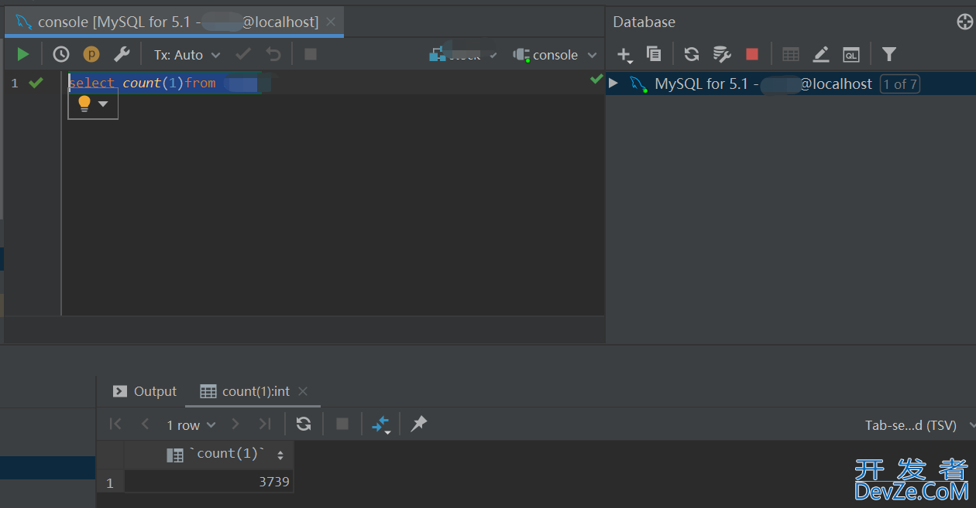Open query history clock icon
This screenshot has width=976, height=508.
[x=61, y=54]
